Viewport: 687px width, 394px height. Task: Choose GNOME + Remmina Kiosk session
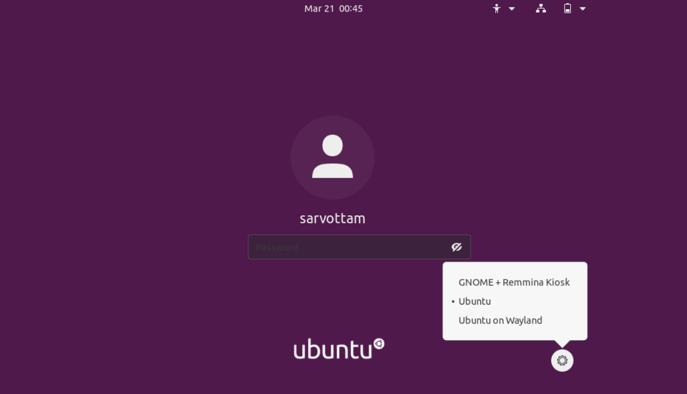point(514,282)
